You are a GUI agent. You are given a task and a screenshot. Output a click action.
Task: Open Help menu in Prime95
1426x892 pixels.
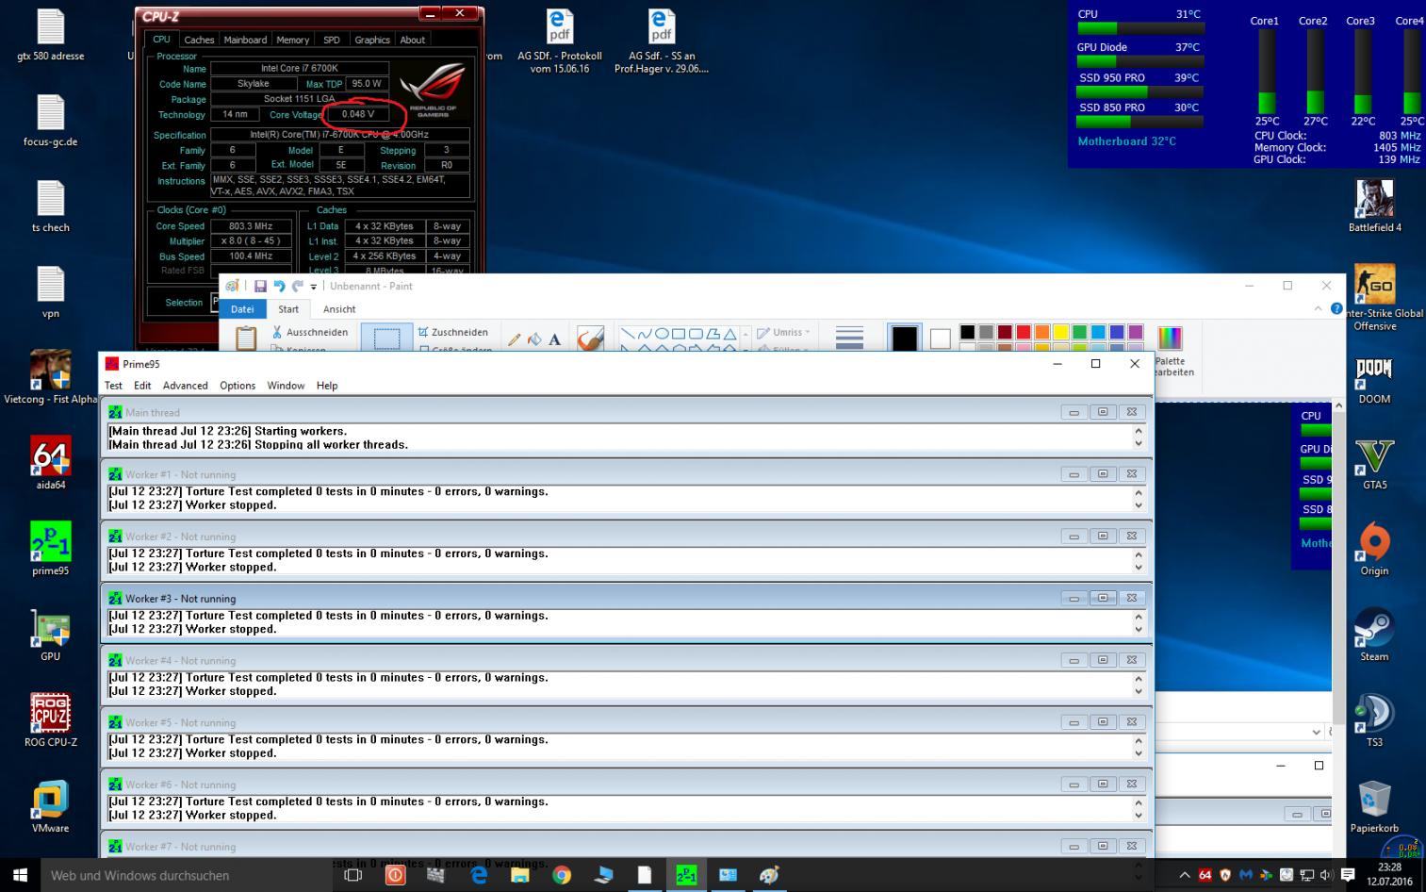(x=327, y=386)
